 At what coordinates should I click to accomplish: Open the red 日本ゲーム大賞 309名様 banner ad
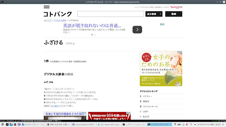109,116
